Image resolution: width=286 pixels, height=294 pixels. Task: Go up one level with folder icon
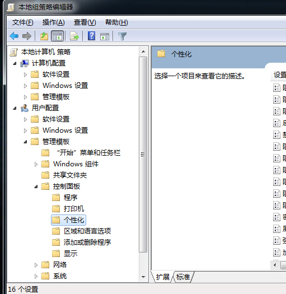click(x=44, y=36)
